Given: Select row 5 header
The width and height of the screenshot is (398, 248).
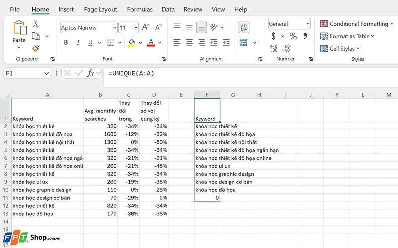Looking at the screenshot, I should coord(5,150).
